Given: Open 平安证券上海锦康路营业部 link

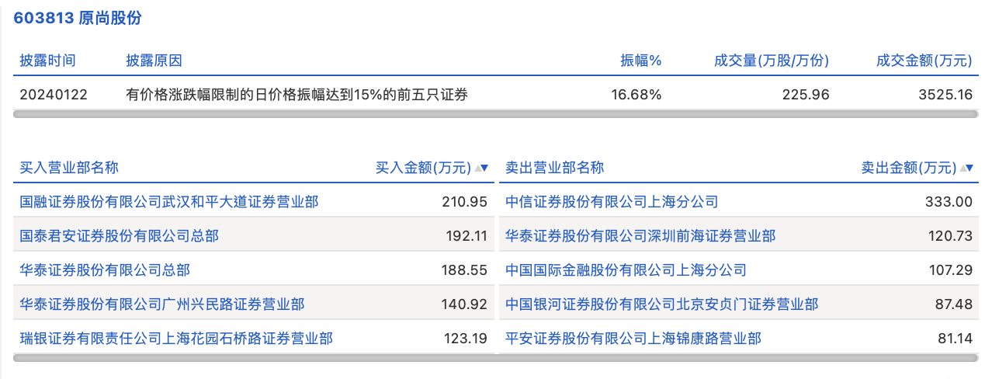Looking at the screenshot, I should [633, 339].
